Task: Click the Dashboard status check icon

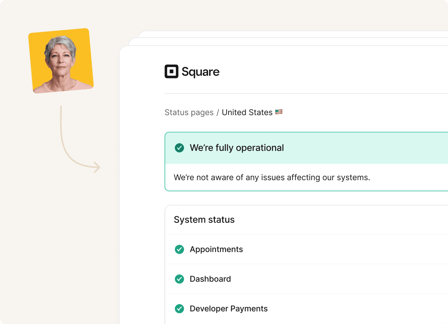Action: (x=179, y=279)
